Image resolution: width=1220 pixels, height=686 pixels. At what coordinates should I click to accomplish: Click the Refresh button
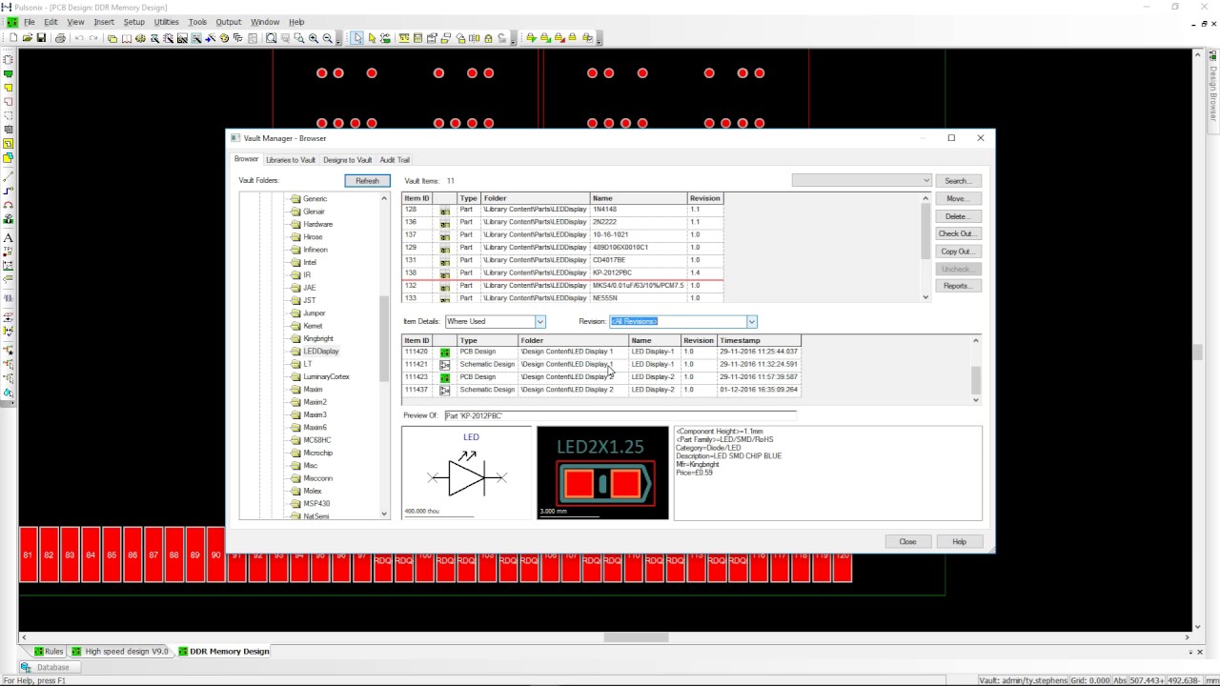(x=367, y=181)
